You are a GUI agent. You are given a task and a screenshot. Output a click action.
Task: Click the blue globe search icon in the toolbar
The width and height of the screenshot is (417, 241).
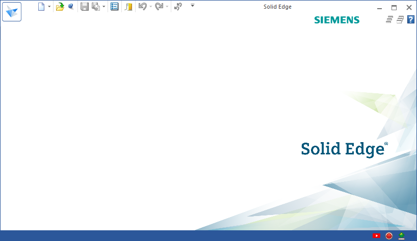click(71, 7)
